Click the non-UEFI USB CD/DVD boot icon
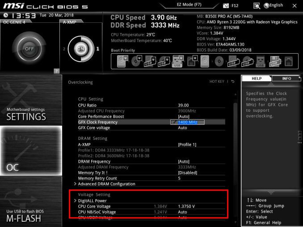Viewport: 303px width, 227px height. [247, 61]
